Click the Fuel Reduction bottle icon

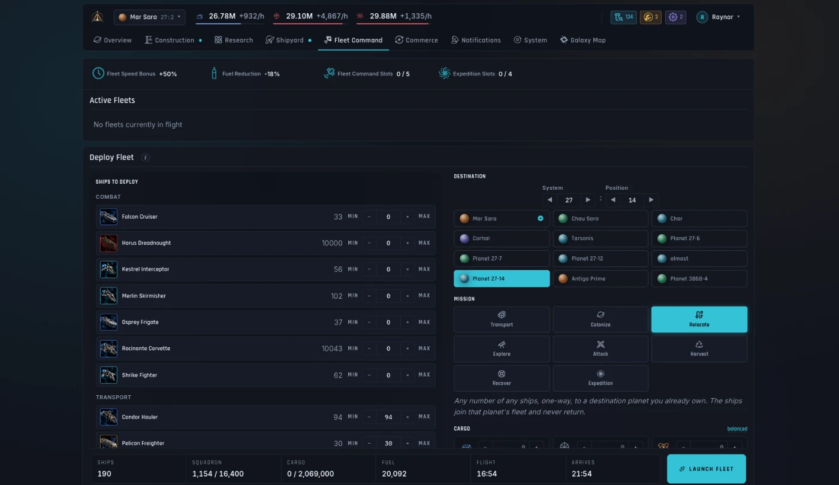coord(214,74)
